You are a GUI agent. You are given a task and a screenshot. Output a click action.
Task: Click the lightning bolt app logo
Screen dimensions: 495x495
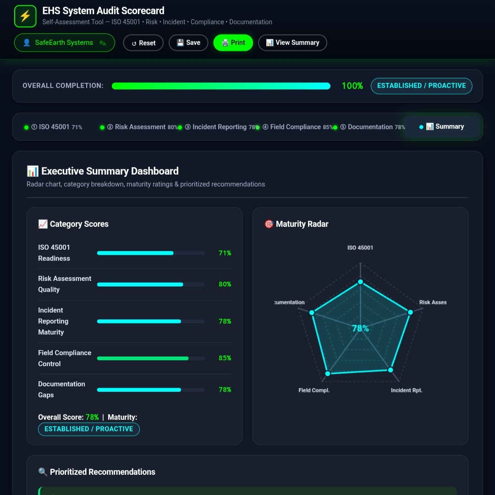tap(25, 16)
